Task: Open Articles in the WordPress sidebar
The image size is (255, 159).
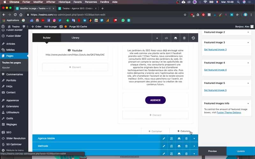Action: pos(11,44)
